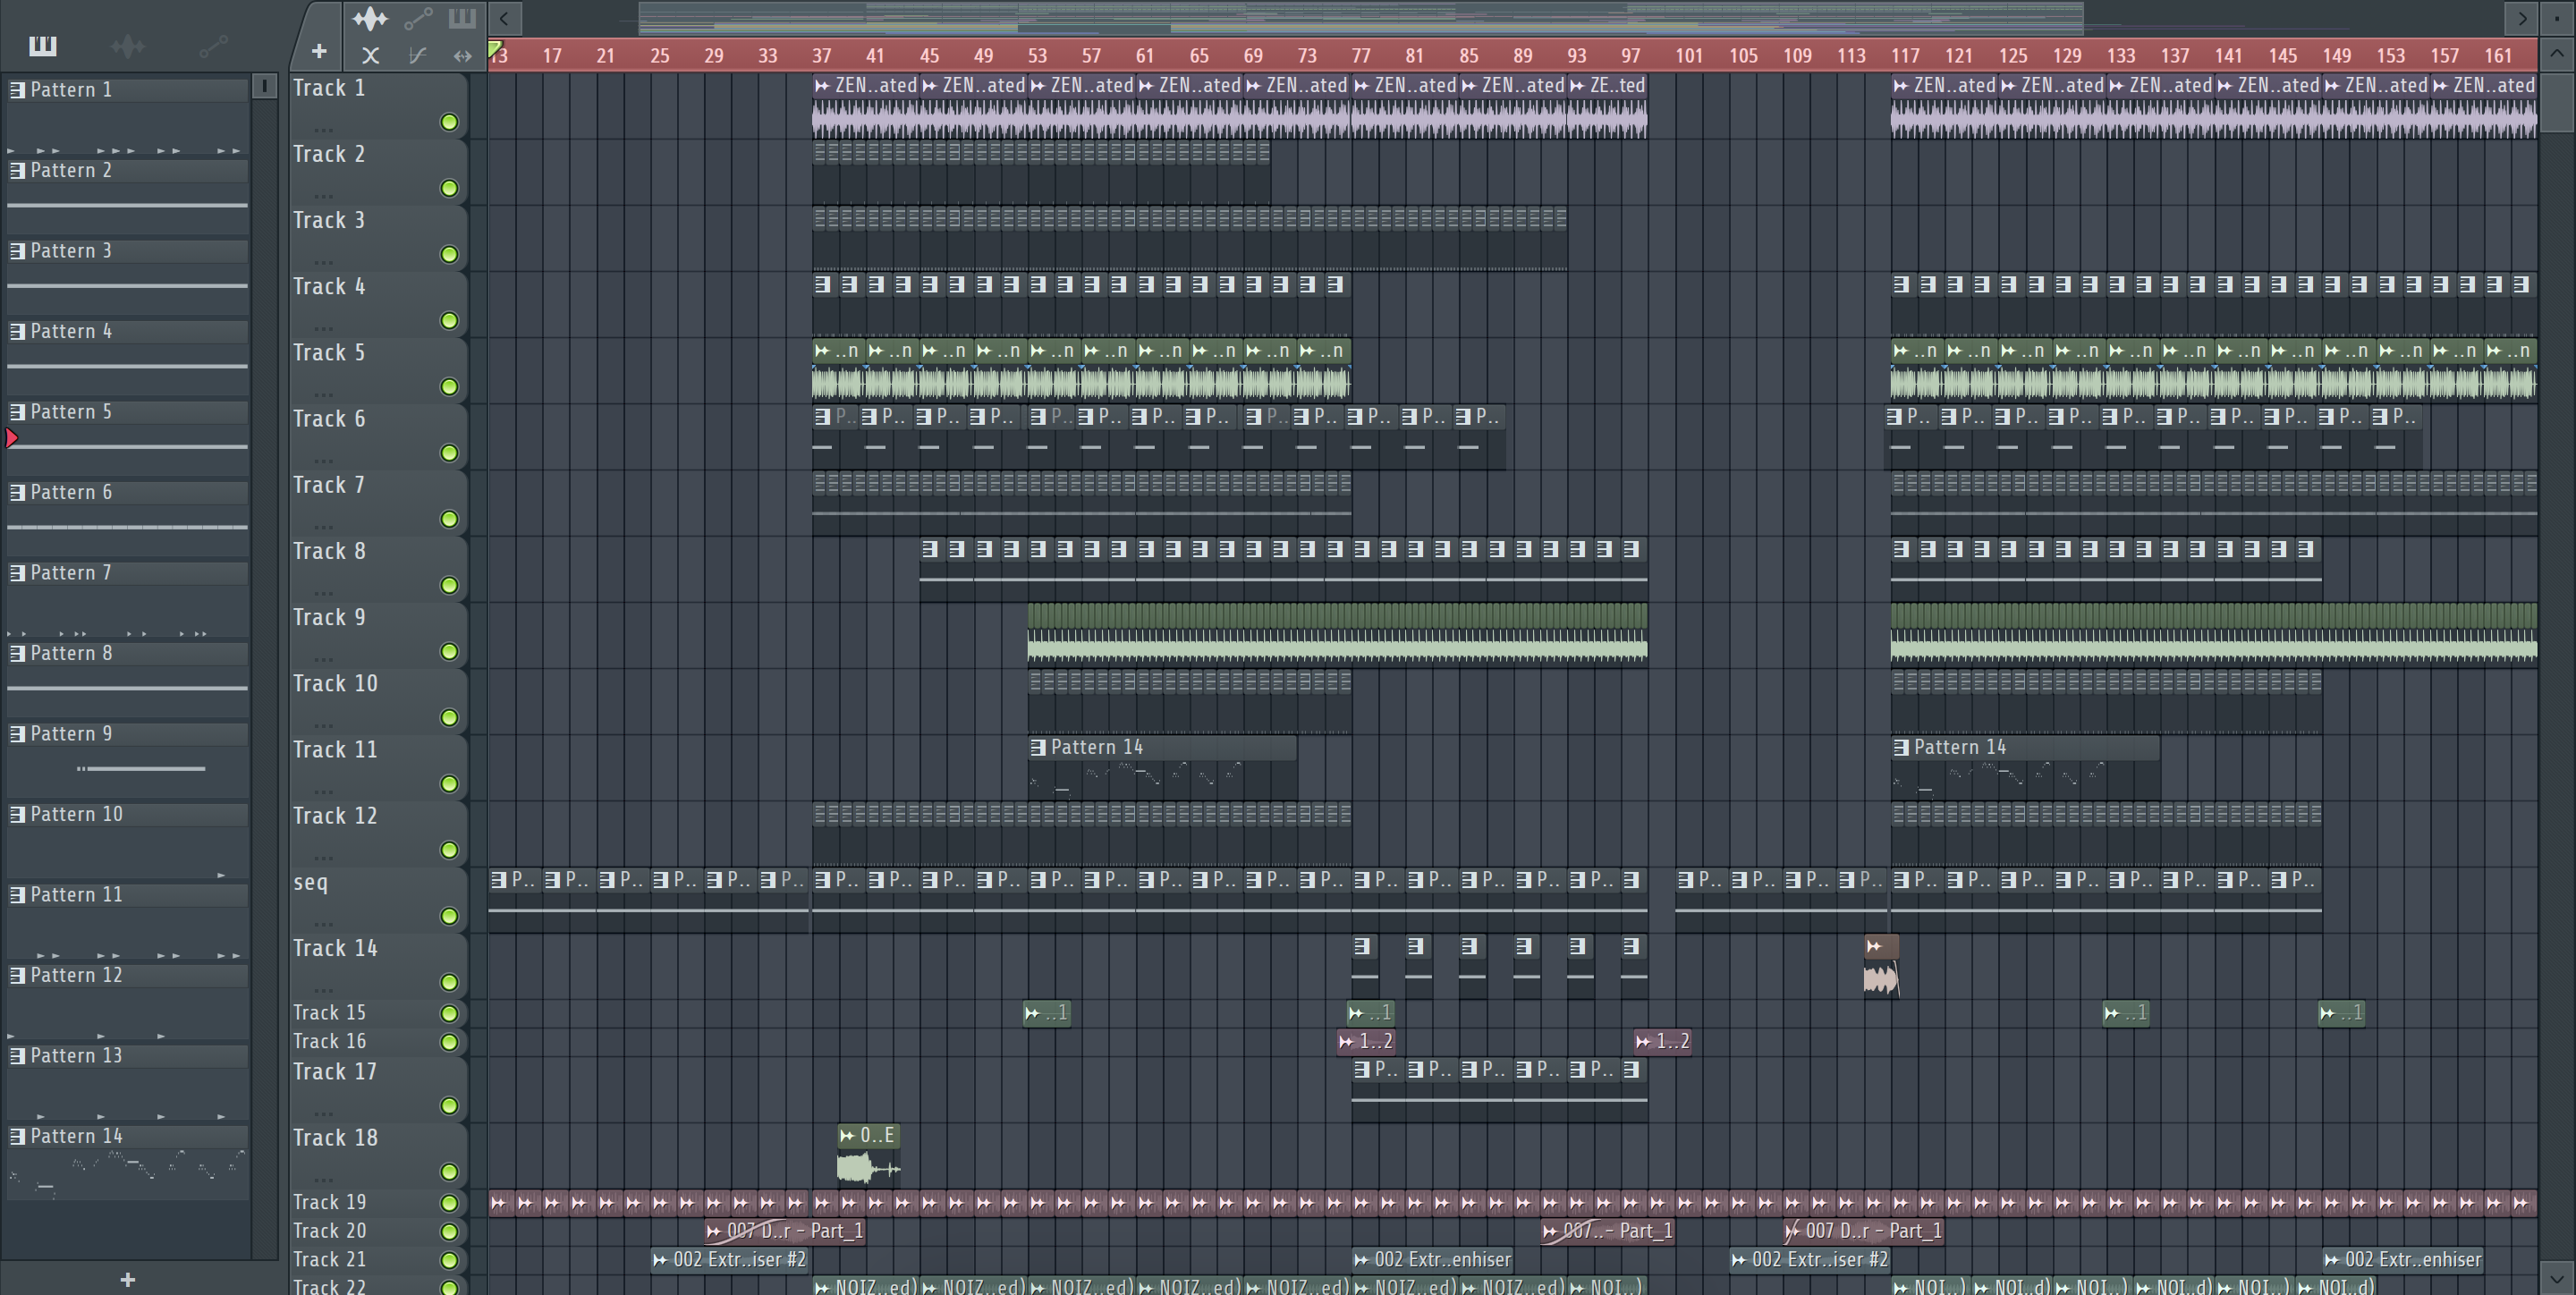Select the green start marker on timeline
This screenshot has height=1295, width=2576.
(494, 48)
